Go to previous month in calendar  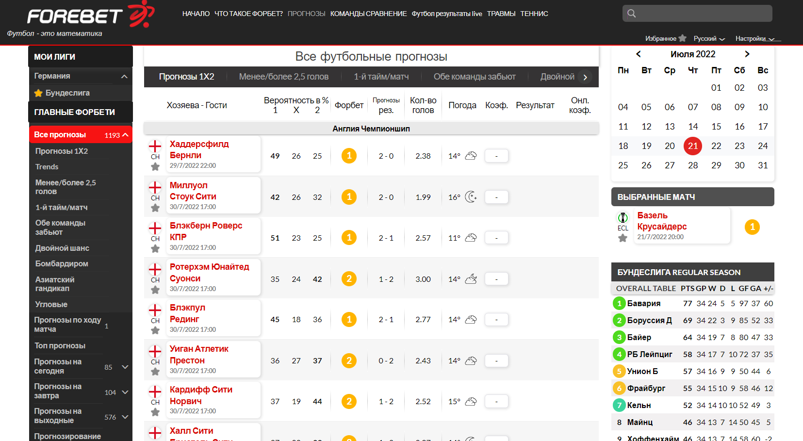tap(639, 54)
